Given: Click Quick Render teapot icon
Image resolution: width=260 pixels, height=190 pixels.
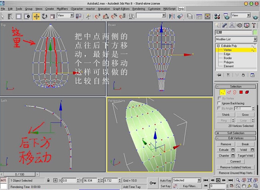Looking at the screenshot, I should [x=255, y=16].
